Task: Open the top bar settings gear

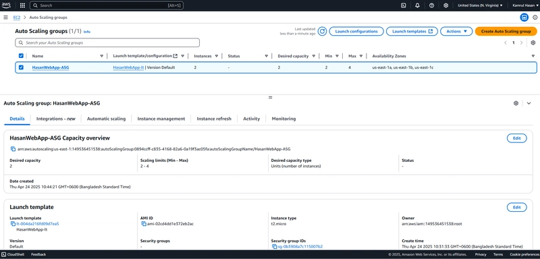Action: (446, 5)
